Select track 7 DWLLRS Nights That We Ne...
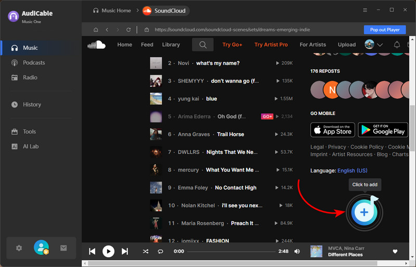This screenshot has width=416, height=267. click(222, 152)
